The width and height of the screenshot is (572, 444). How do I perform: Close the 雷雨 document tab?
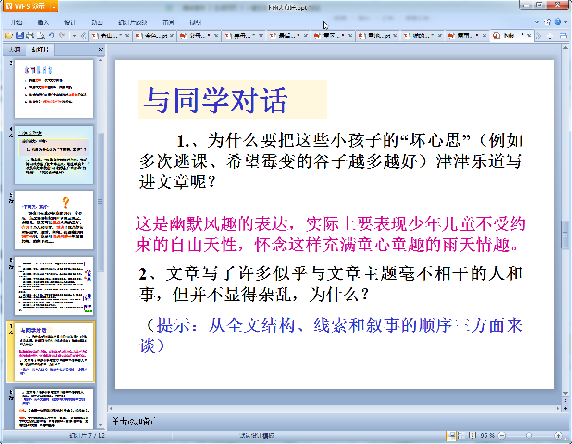coord(485,36)
